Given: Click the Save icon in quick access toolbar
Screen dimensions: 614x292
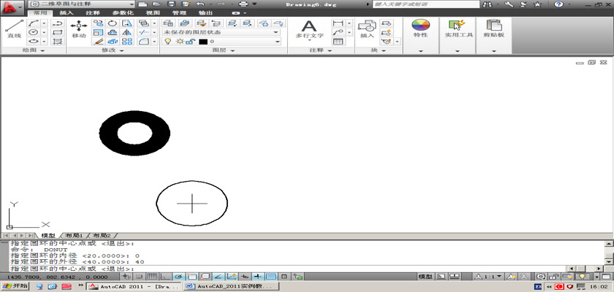Looking at the screenshot, I should click(171, 4).
